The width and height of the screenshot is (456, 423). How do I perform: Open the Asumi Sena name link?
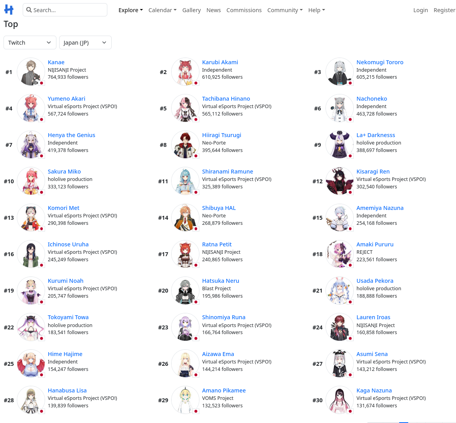[x=372, y=354]
